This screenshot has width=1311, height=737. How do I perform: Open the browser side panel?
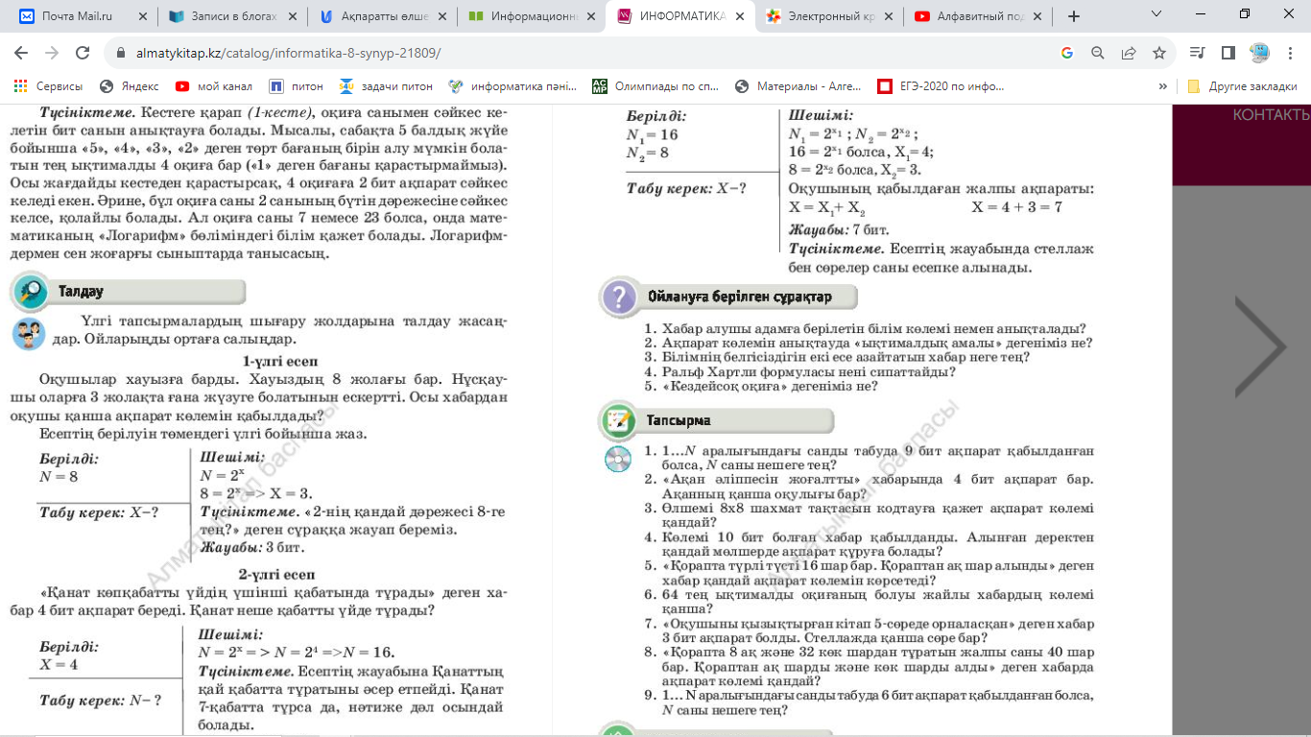tap(1228, 53)
